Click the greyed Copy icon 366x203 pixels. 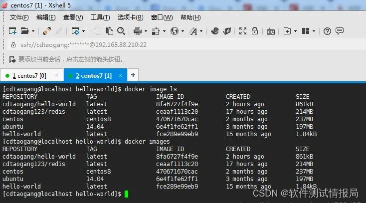click(97, 31)
